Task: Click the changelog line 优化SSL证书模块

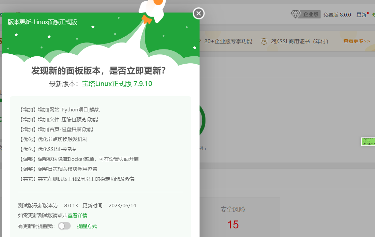Action: 47,149
